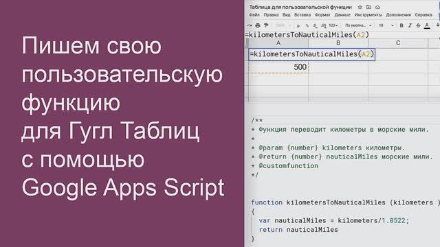Open the Вставка menu
This screenshot has width=440, height=247.
point(302,15)
